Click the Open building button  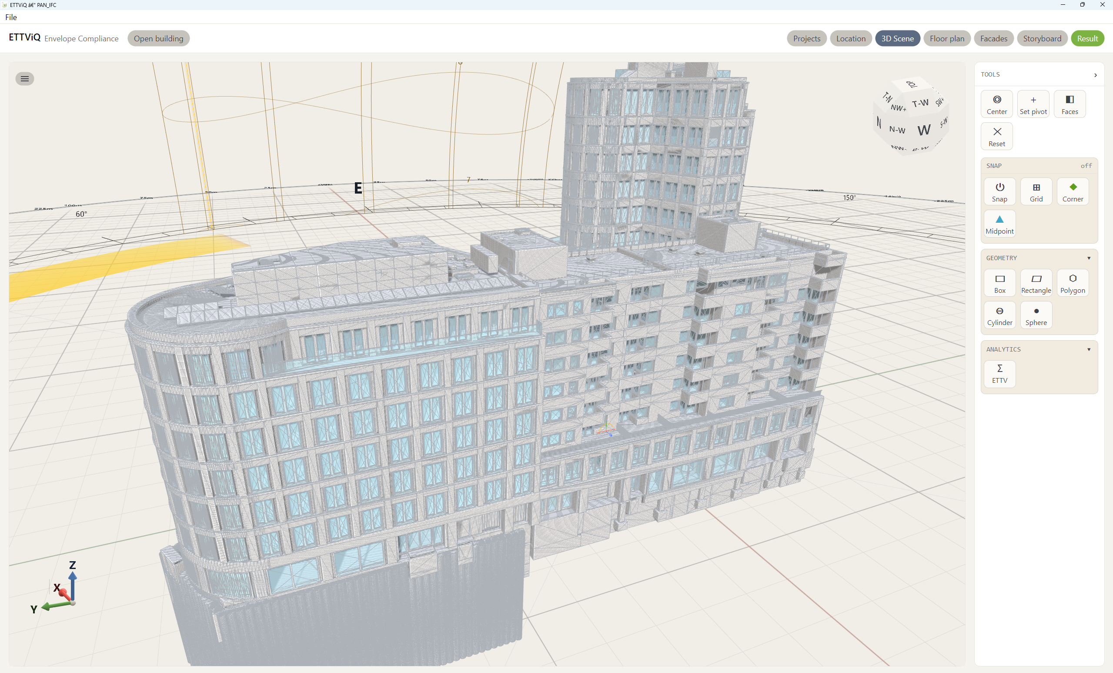159,38
